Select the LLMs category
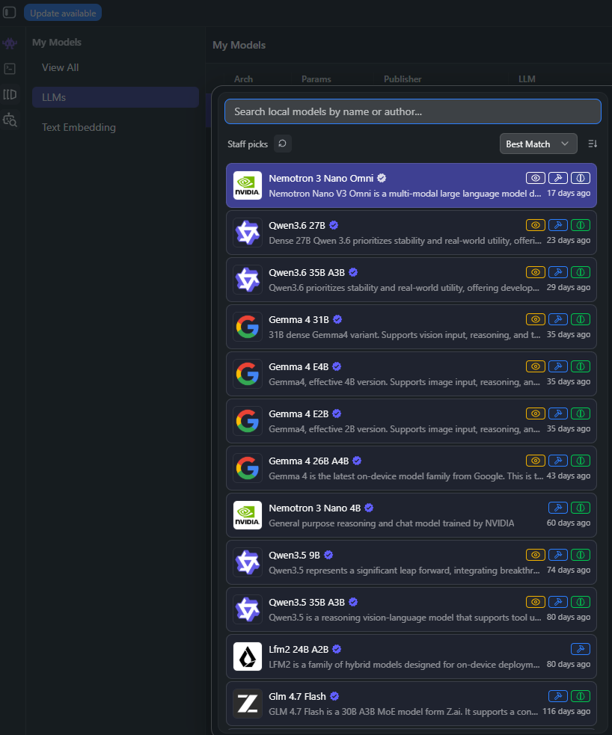Viewport: 612px width, 735px height. coord(115,97)
